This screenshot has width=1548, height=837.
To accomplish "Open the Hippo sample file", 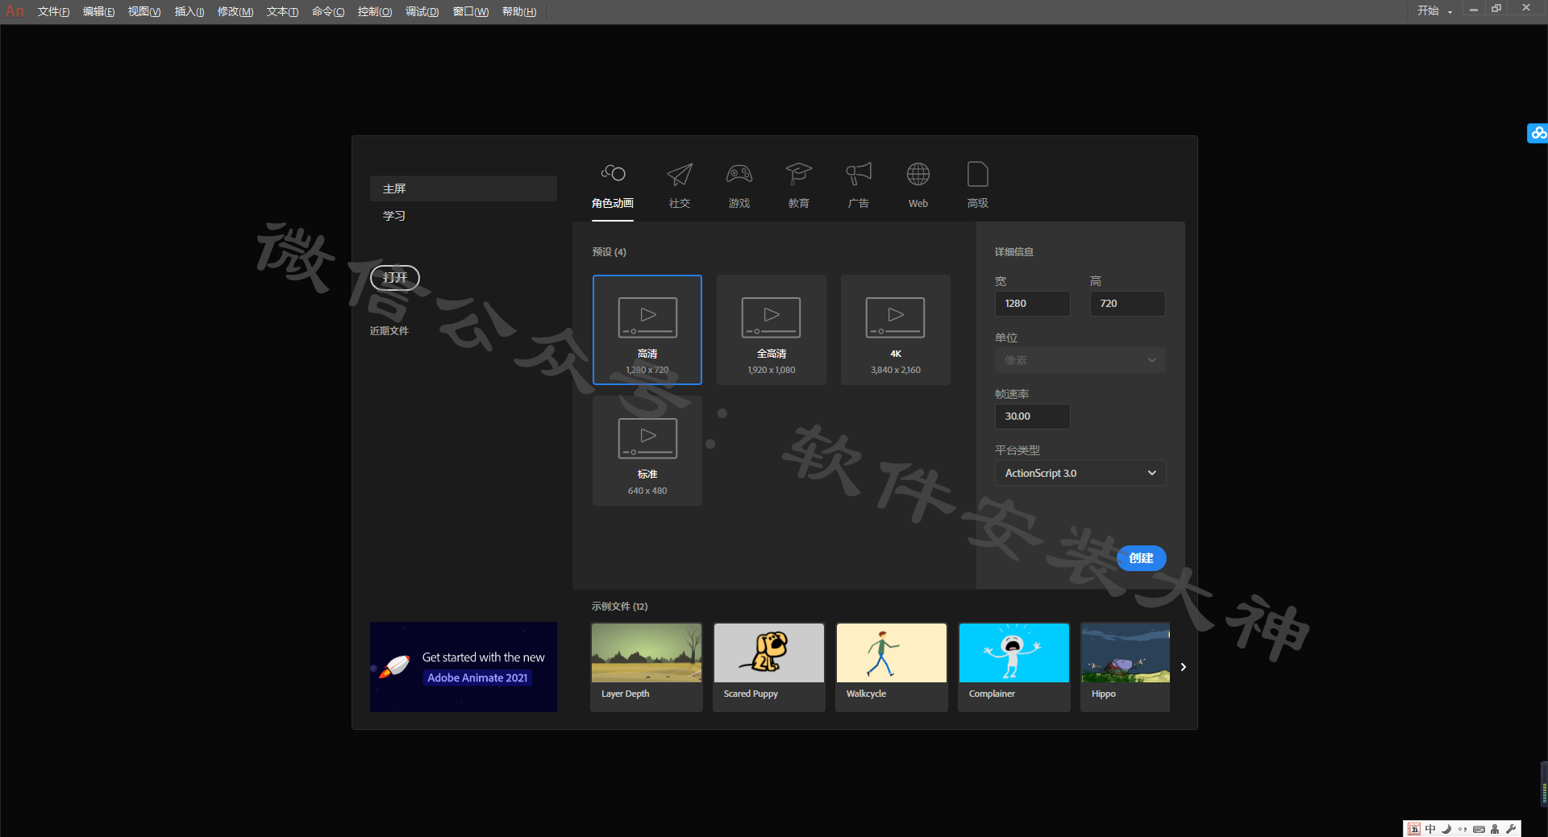I will (1126, 667).
